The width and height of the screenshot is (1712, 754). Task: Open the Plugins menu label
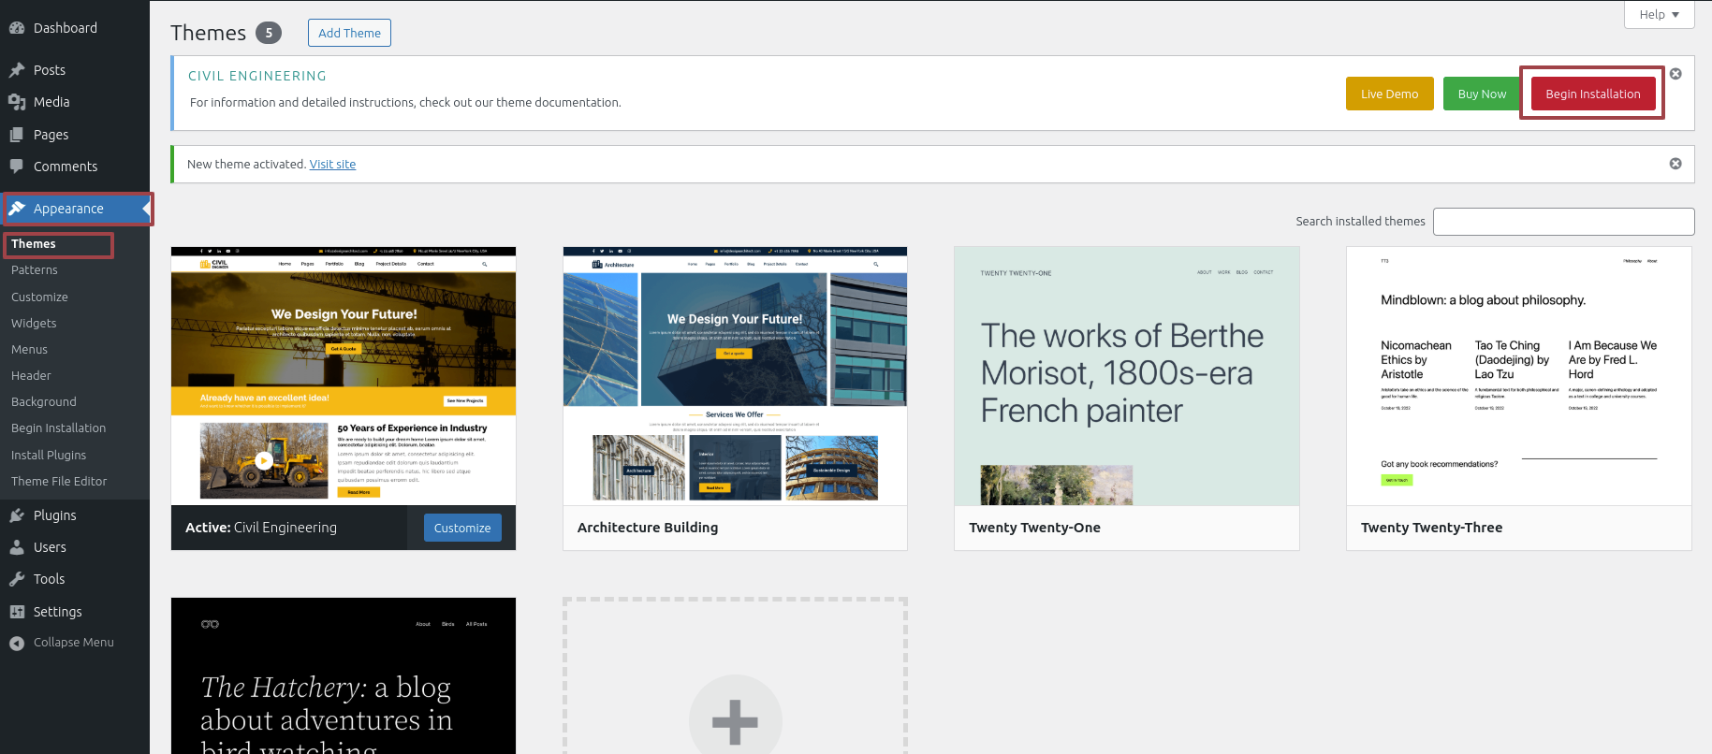tap(55, 515)
